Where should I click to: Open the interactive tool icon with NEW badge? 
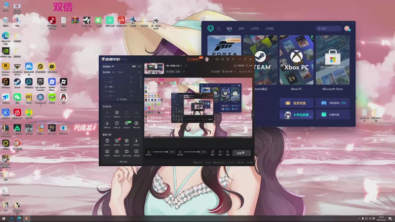pyautogui.click(x=127, y=123)
